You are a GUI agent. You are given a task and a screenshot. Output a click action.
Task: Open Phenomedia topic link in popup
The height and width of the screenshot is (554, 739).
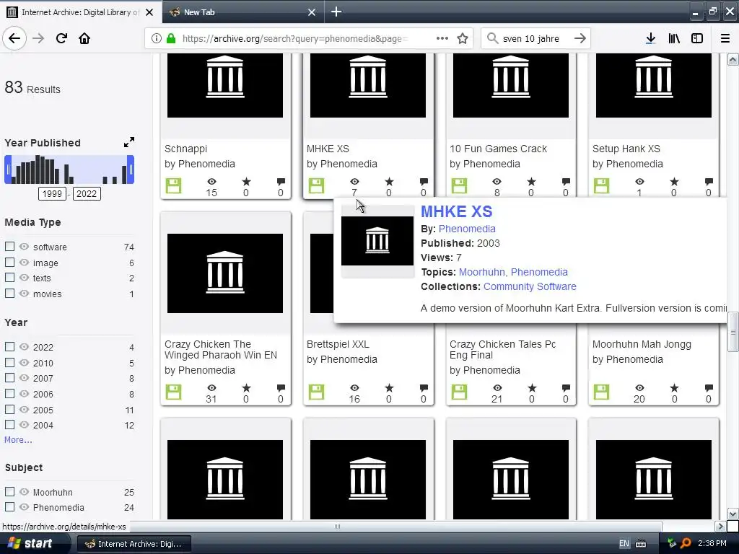539,272
